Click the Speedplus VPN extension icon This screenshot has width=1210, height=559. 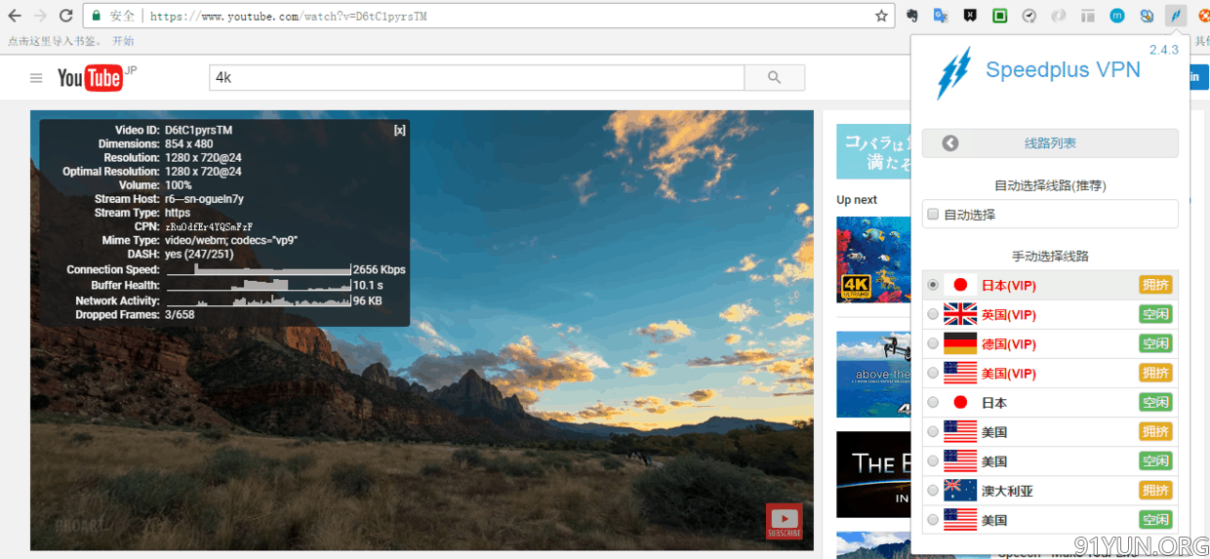pos(1176,16)
